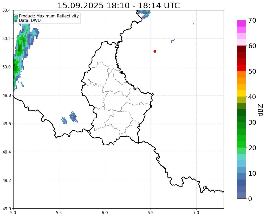This screenshot has height=217, width=266.
Task: Click the bright red 50 dBZ colorbar segment
Action: point(241,68)
